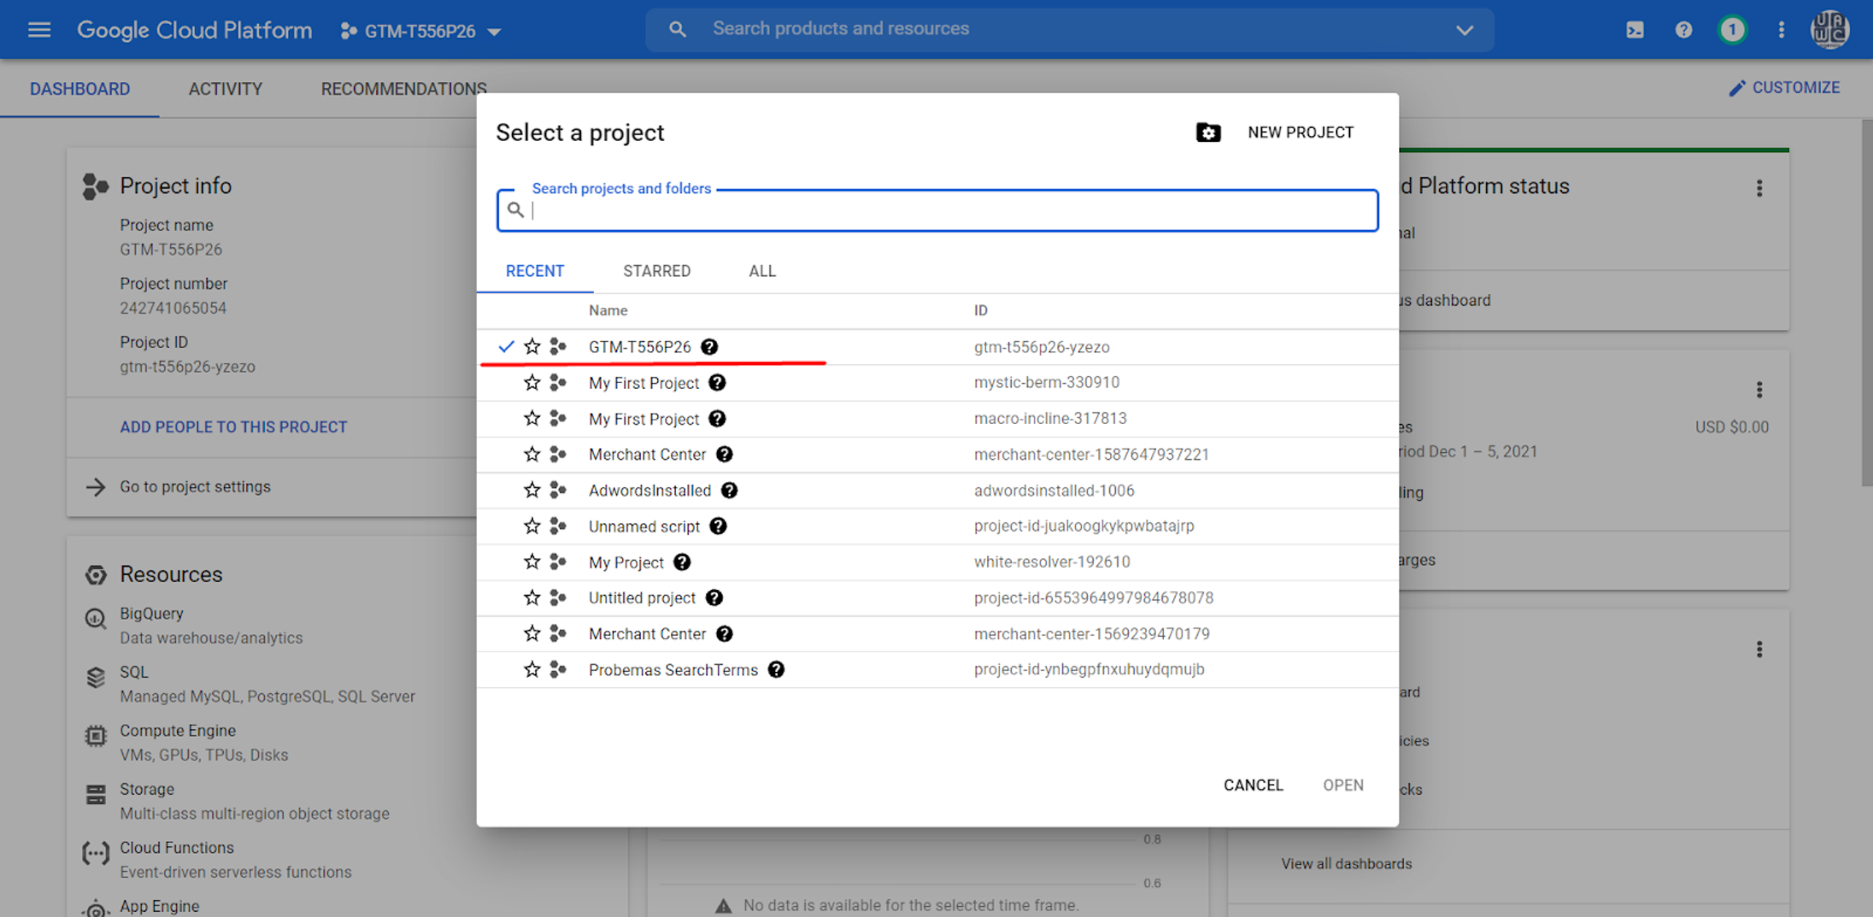Click help icon next to Merchant Center 1587647937221

pyautogui.click(x=724, y=454)
